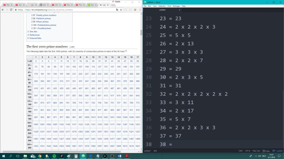This screenshot has height=159, width=284.
Task: Open the Windows Start menu
Action: [x=3, y=156]
